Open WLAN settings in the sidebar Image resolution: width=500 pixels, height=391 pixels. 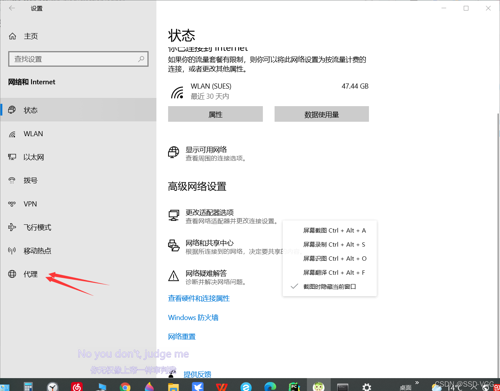(33, 133)
